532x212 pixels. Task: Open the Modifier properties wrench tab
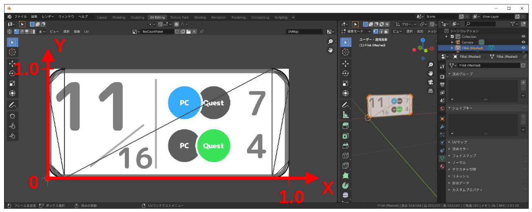(442, 127)
